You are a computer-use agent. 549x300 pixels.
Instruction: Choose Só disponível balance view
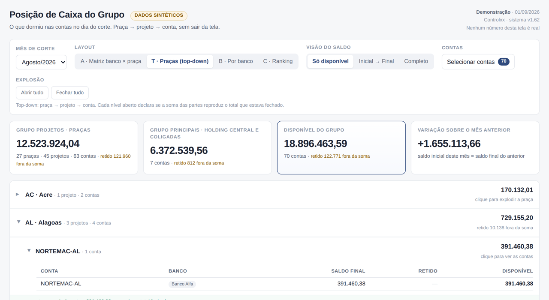[330, 61]
